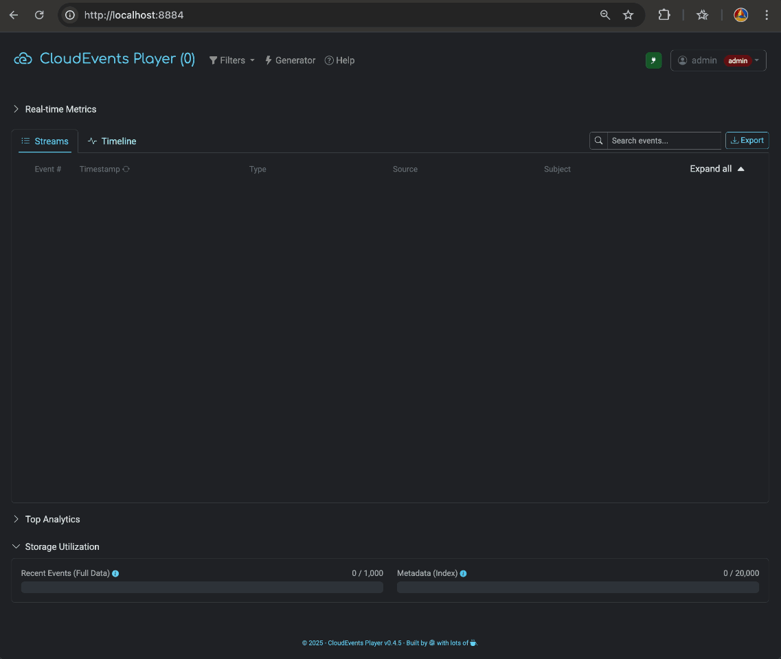Screen dimensions: 781x659
Task: Open the admin role dropdown arrow
Action: pyautogui.click(x=756, y=60)
